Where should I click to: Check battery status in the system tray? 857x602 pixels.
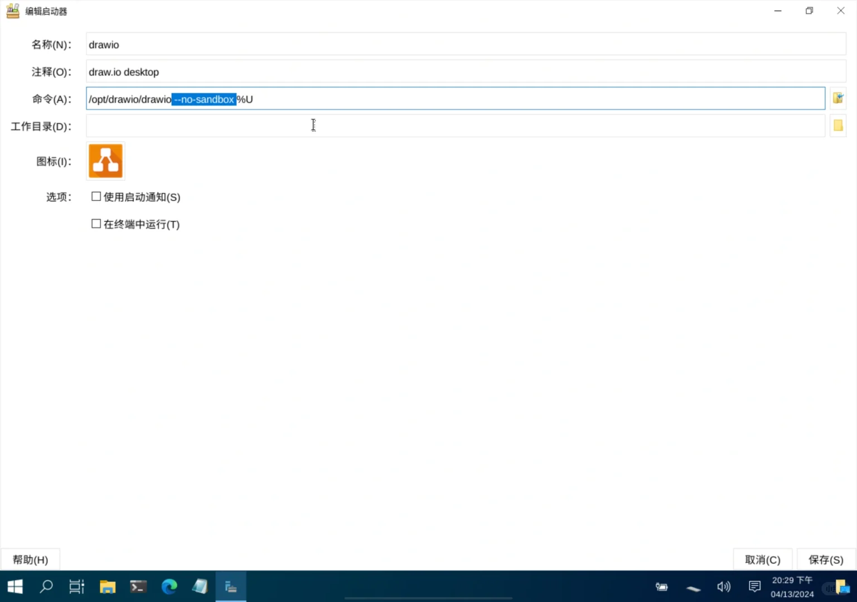(662, 586)
